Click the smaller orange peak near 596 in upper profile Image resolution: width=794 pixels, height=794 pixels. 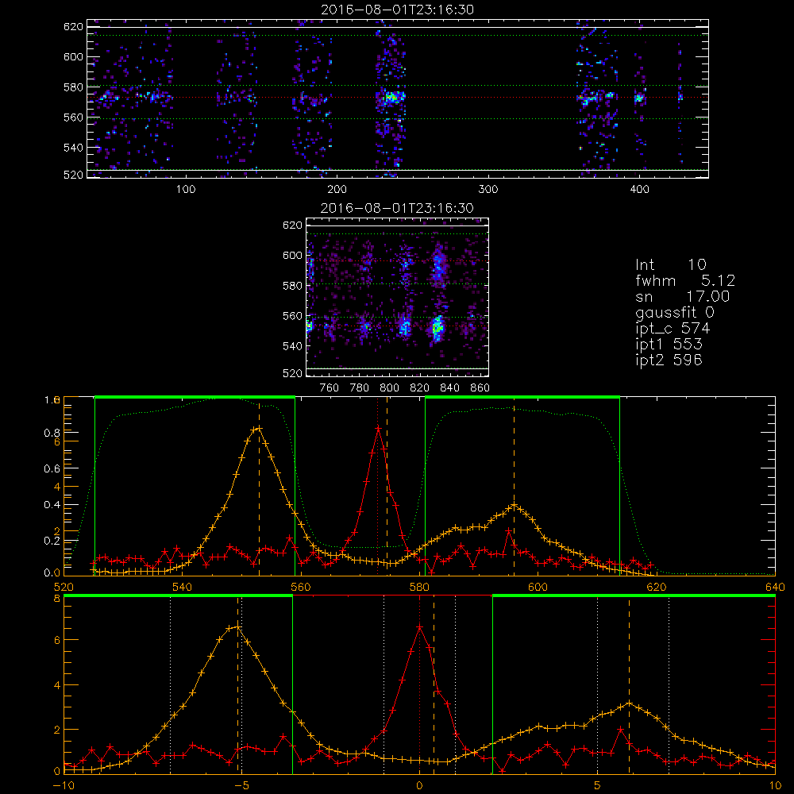pos(514,505)
